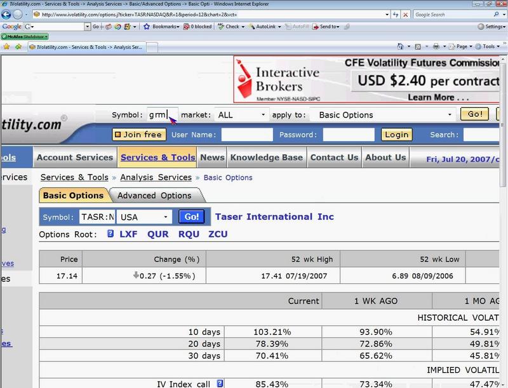Click the ZCU options root link
The image size is (508, 388).
[x=218, y=234]
